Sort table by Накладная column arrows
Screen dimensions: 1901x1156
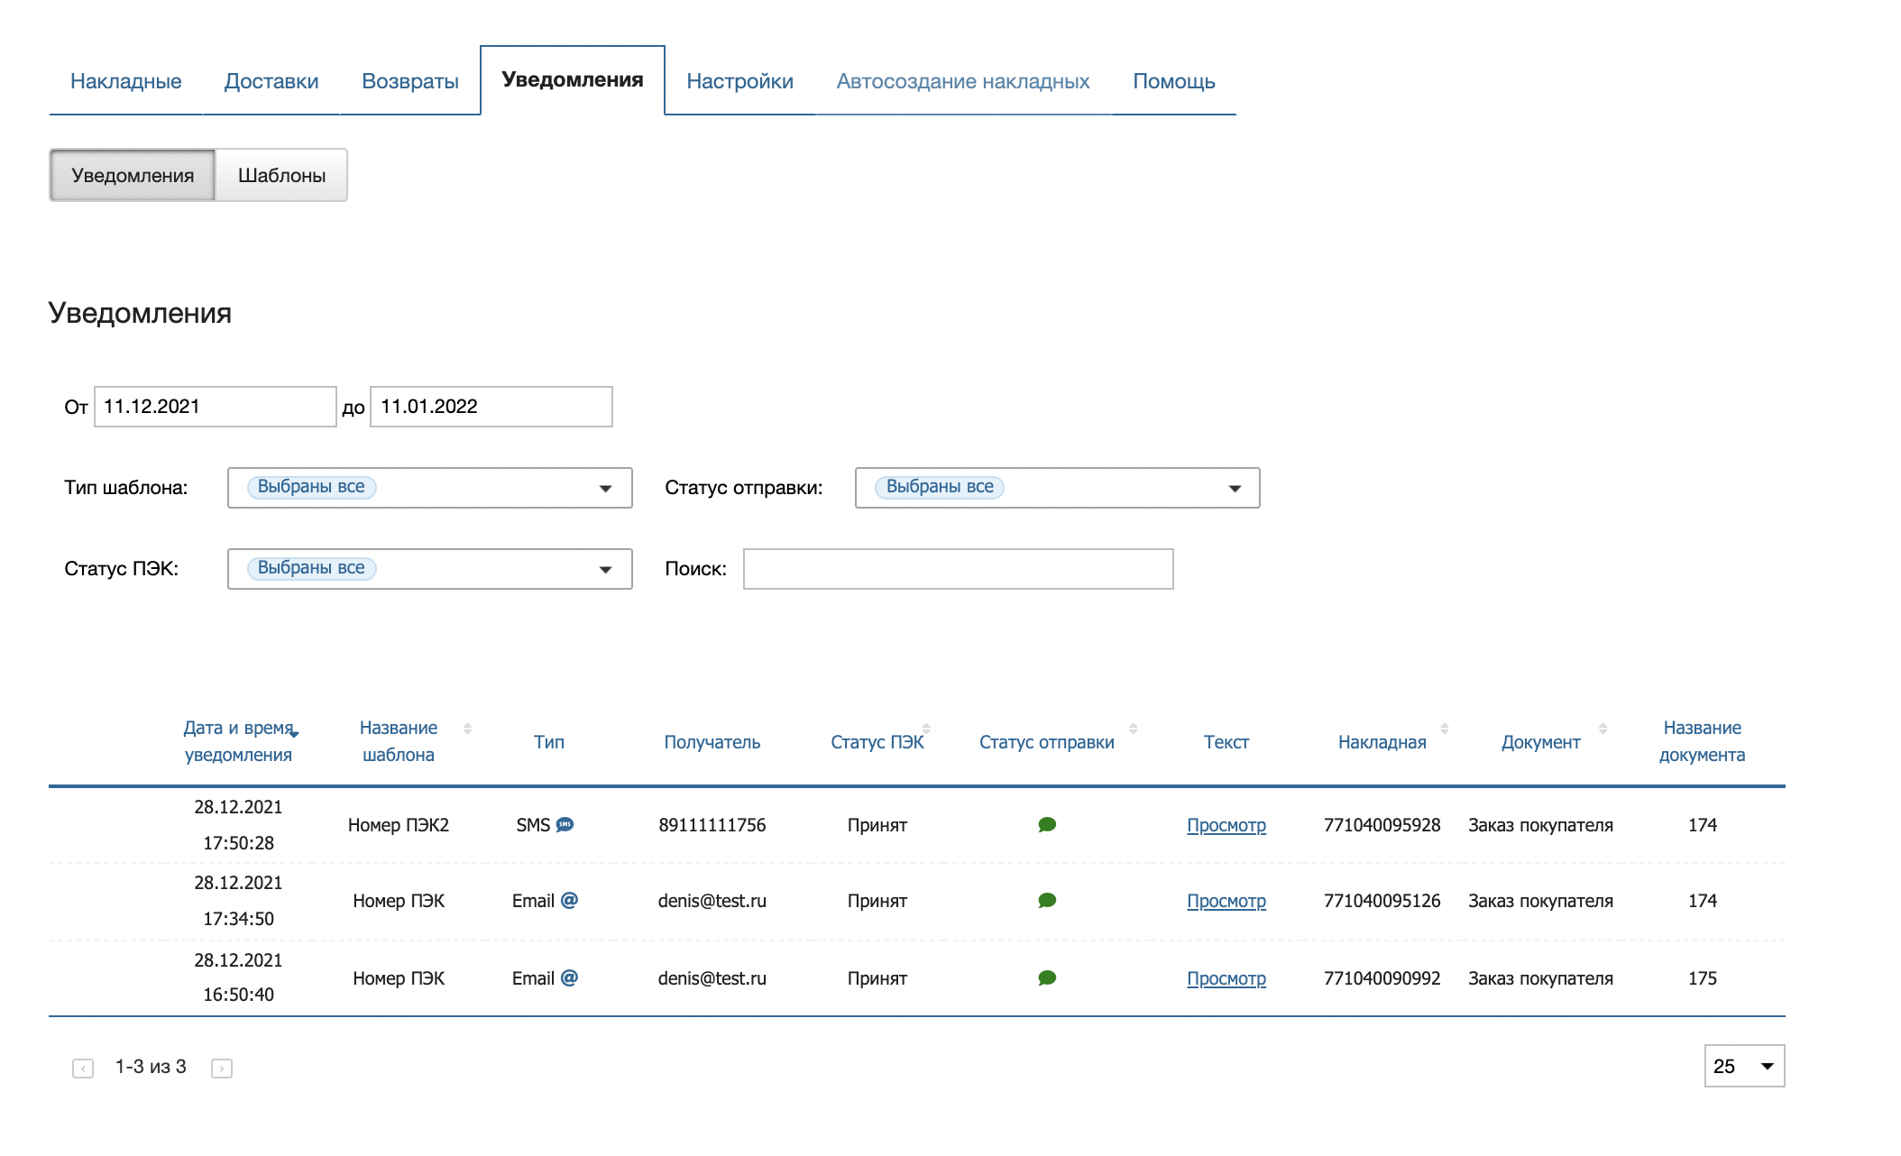(1444, 729)
